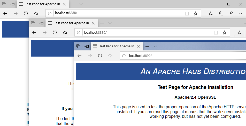Close tab in localhost:8890 window
Viewport: 246px width, 126px height.
pyautogui.click(x=139, y=46)
